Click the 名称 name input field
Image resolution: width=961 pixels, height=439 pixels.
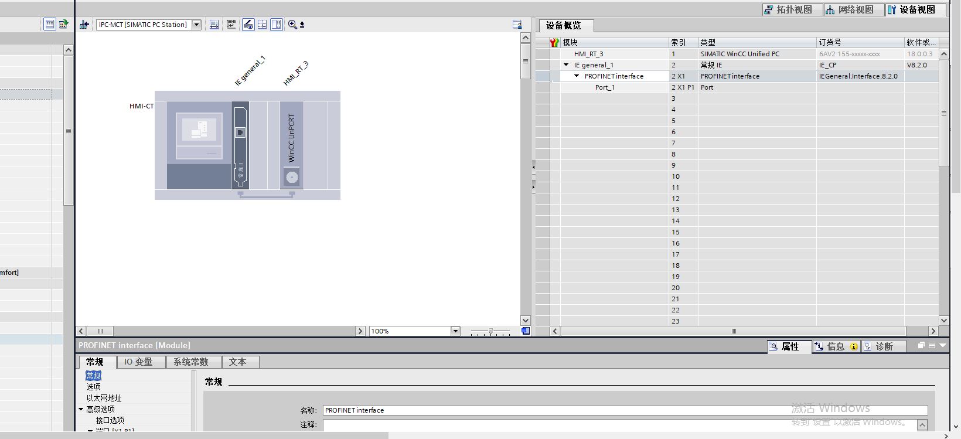[x=625, y=410]
